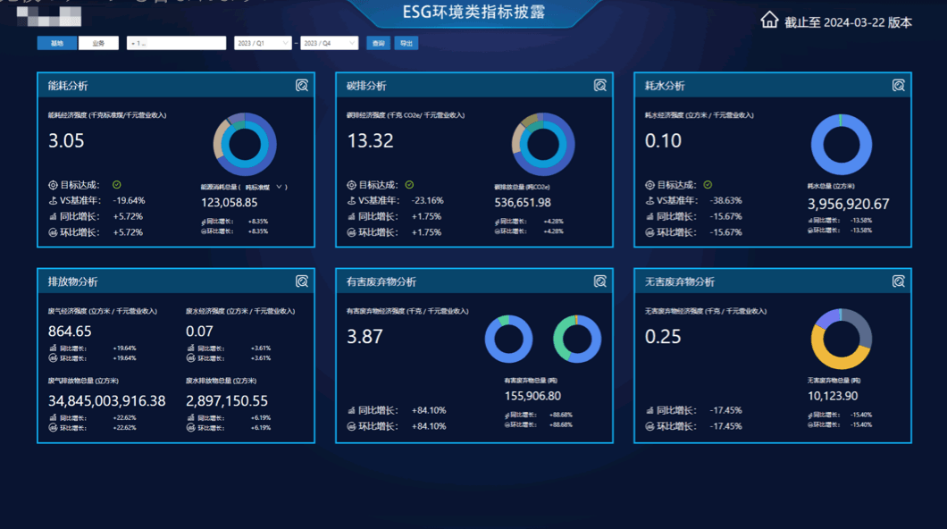Screen dimensions: 947x529
Task: Click the blue donut chart in 耗水分析
Action: (x=842, y=145)
